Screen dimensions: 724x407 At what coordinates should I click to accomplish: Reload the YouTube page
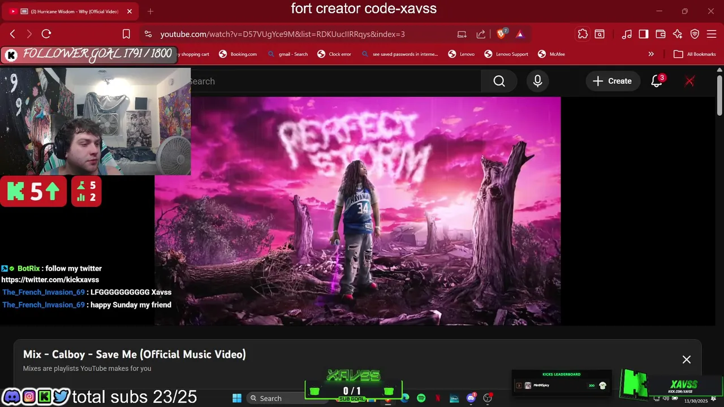click(46, 34)
